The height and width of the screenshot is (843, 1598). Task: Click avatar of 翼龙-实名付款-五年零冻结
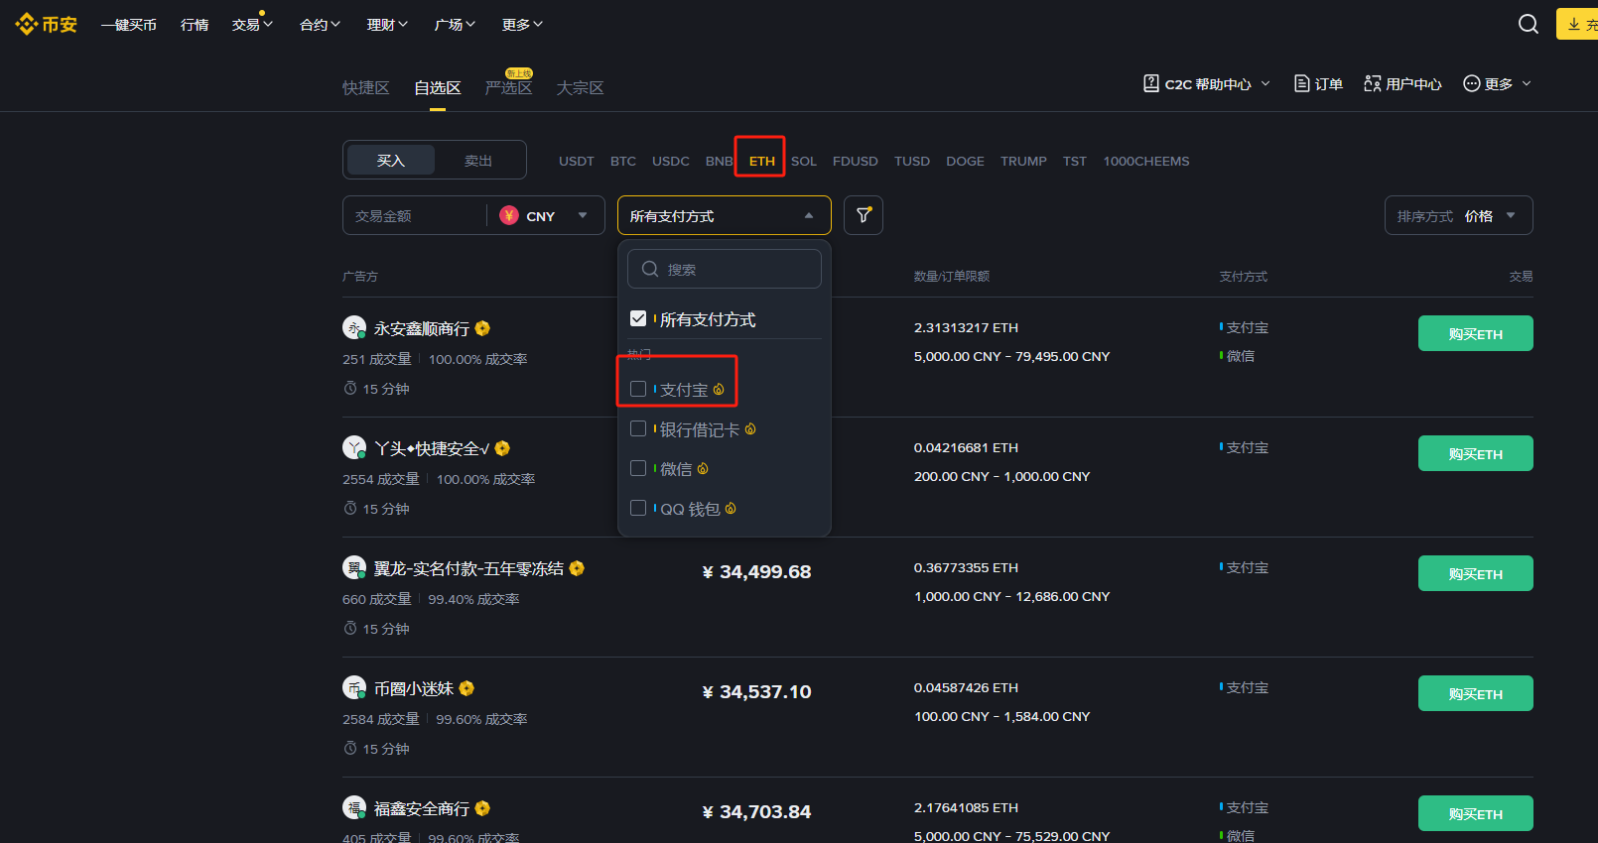point(354,567)
